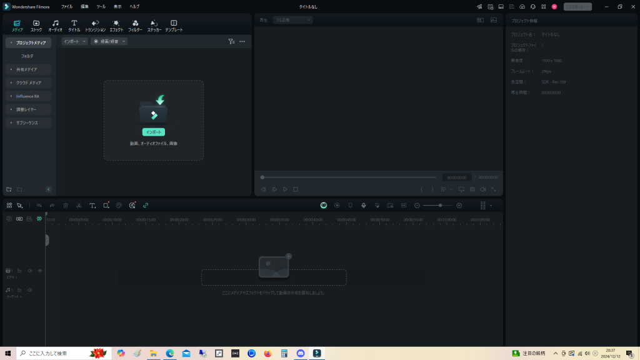Click the color palette icon in timeline toolbar
Screen dimensions: 640x360
click(119, 205)
